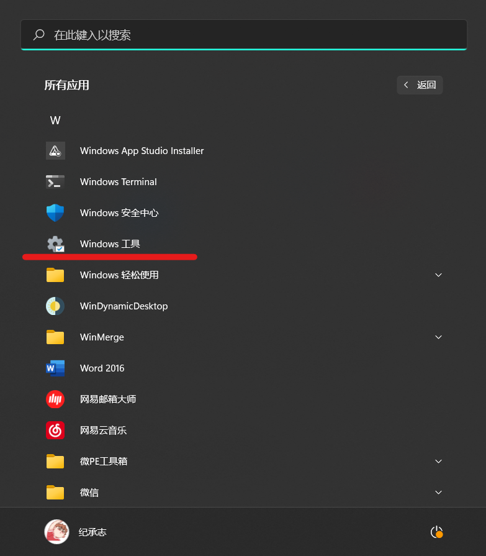
Task: Click the Windows 轻松使用 folder icon
Action: pyautogui.click(x=55, y=275)
